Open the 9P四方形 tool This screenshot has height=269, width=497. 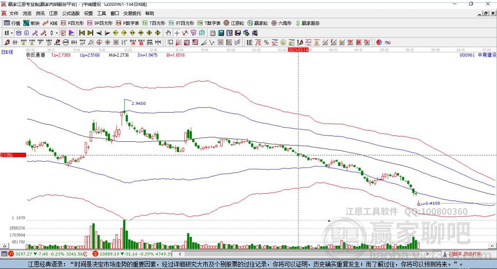(100, 23)
